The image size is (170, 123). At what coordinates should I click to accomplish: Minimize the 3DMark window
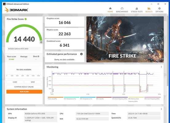coord(152,4)
